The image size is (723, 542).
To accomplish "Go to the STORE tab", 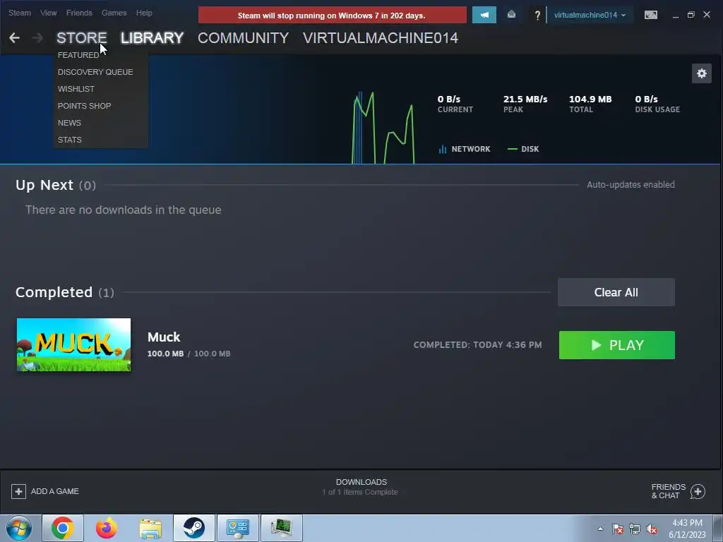I will (x=82, y=38).
